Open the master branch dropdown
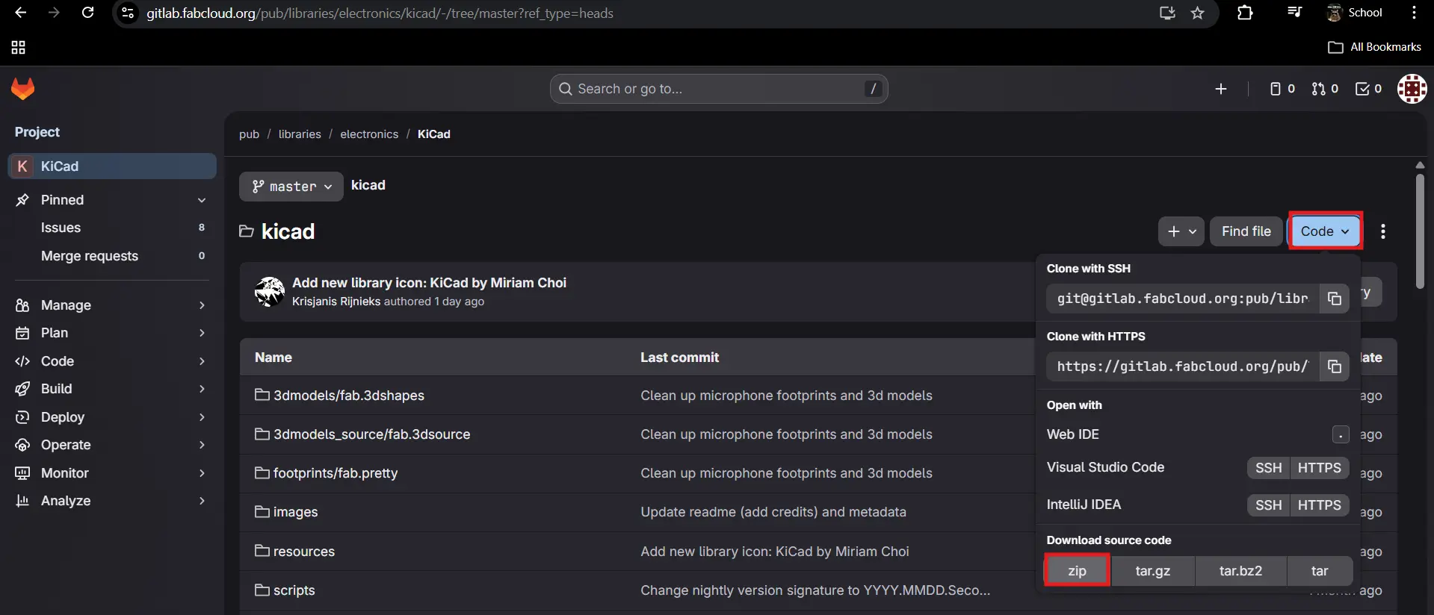This screenshot has width=1434, height=615. 291,187
